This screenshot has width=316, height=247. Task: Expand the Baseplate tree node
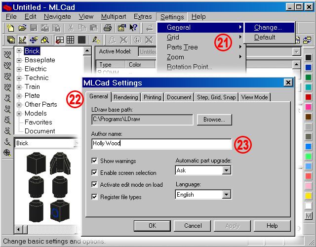pos(19,60)
